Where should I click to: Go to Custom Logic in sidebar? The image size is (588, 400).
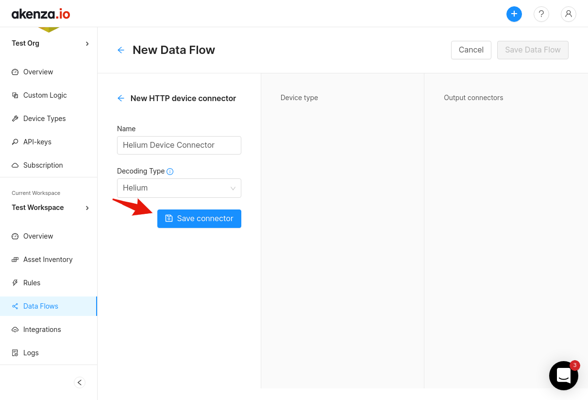click(x=45, y=95)
